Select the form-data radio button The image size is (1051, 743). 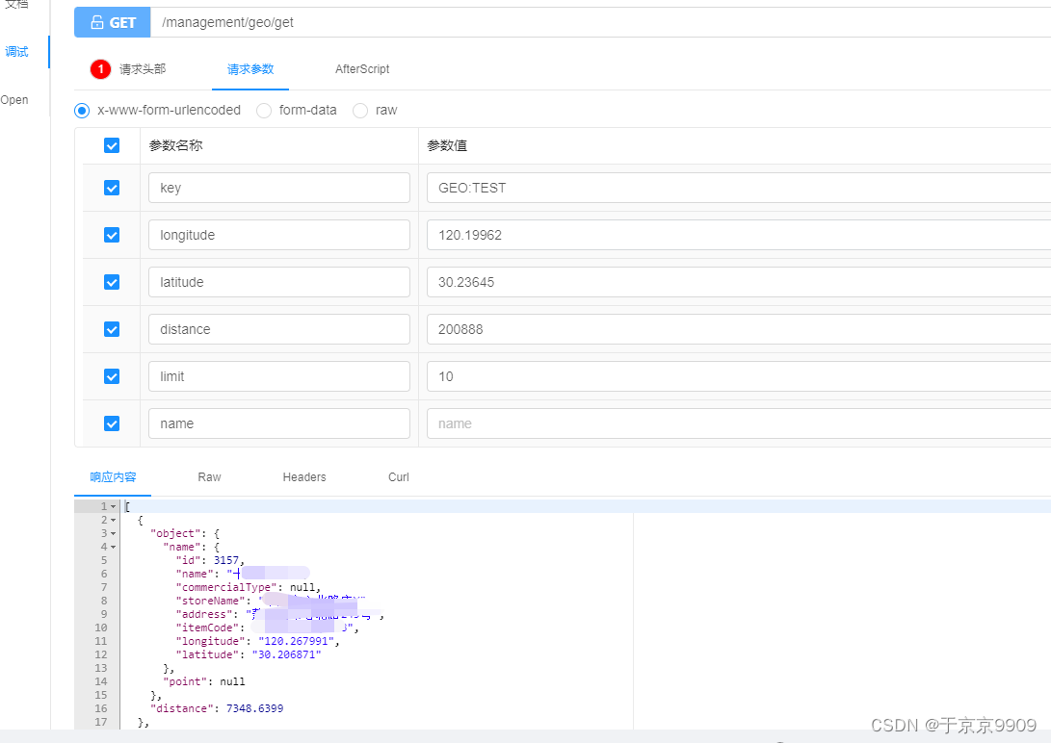click(x=264, y=111)
